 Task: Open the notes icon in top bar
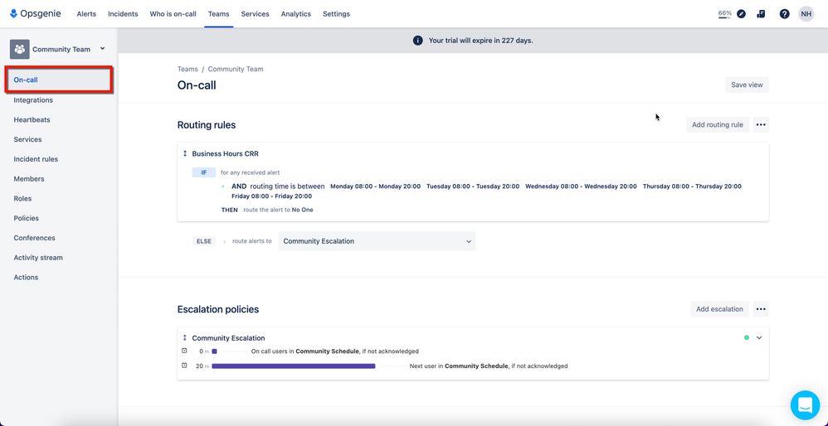(761, 14)
